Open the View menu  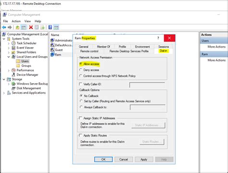pos(27,21)
